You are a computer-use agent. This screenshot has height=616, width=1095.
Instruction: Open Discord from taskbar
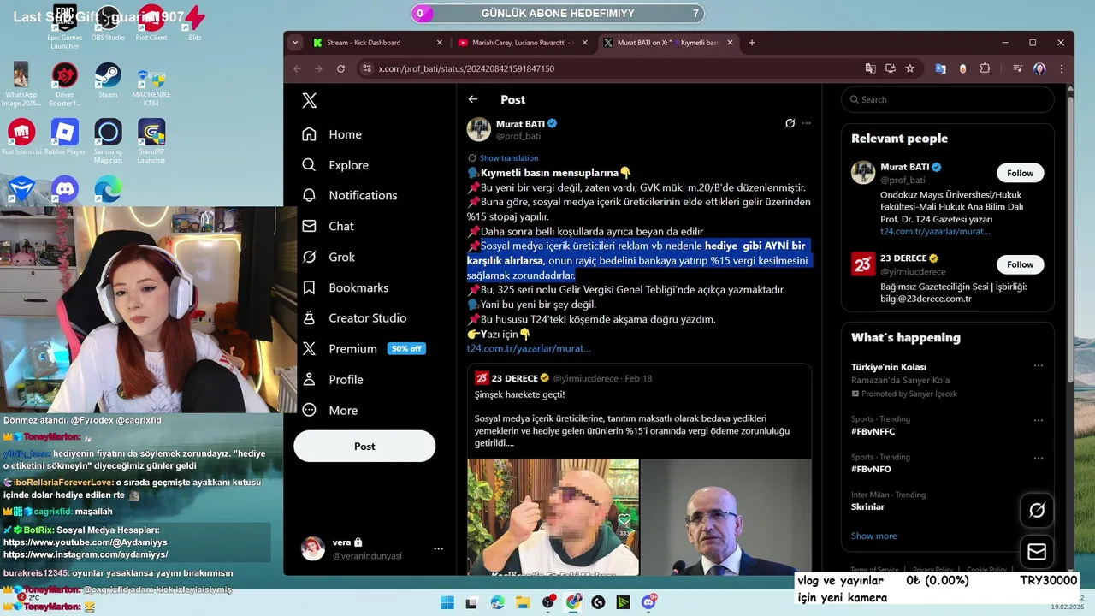(648, 603)
